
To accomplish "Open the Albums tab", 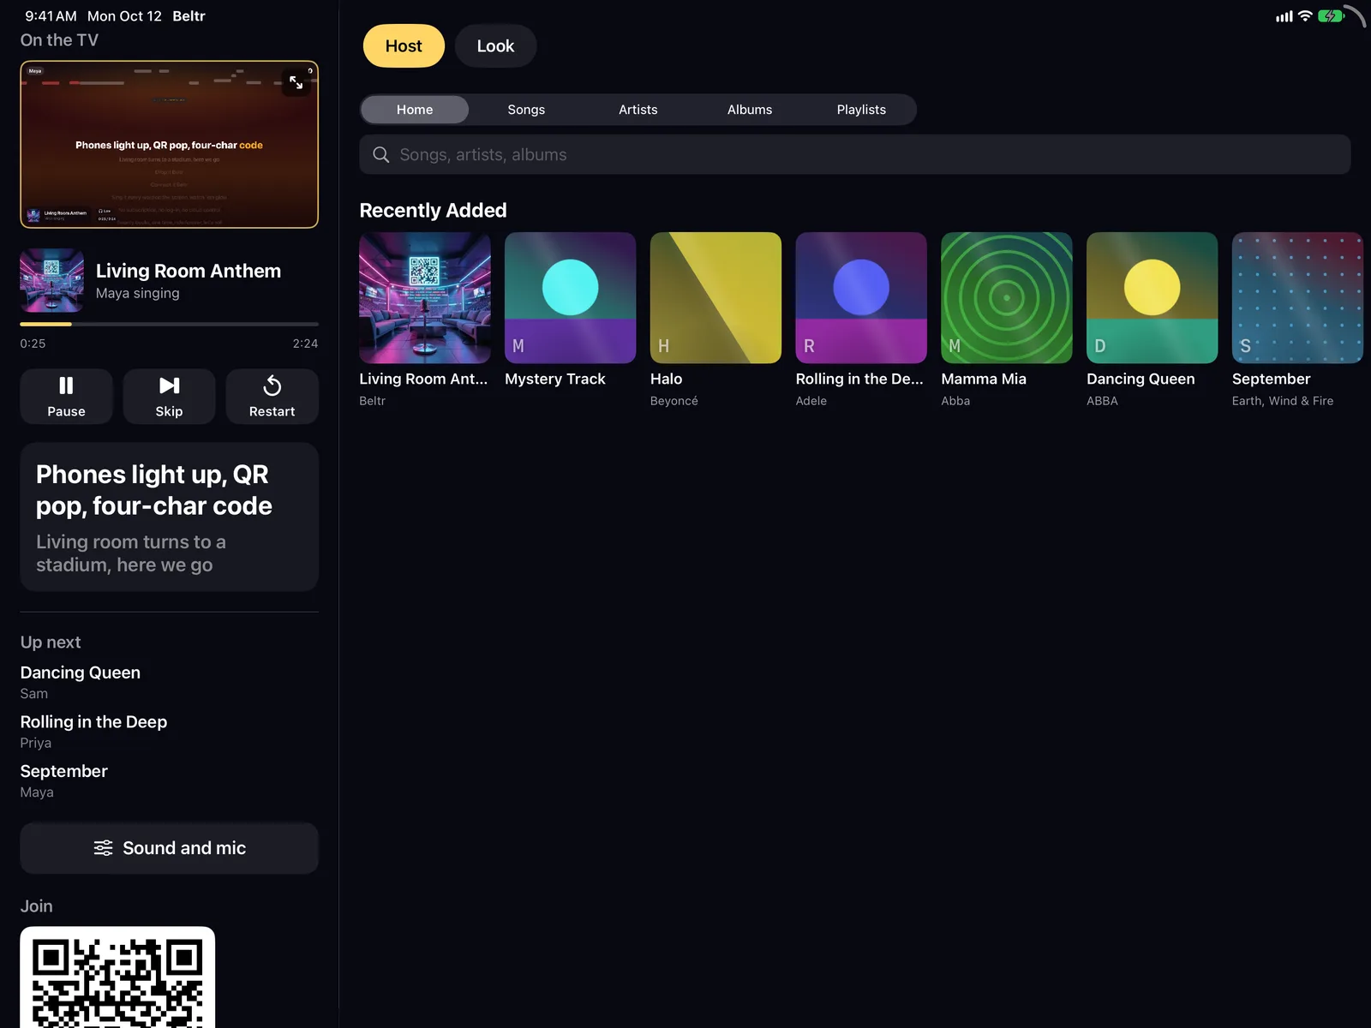I will 750,110.
